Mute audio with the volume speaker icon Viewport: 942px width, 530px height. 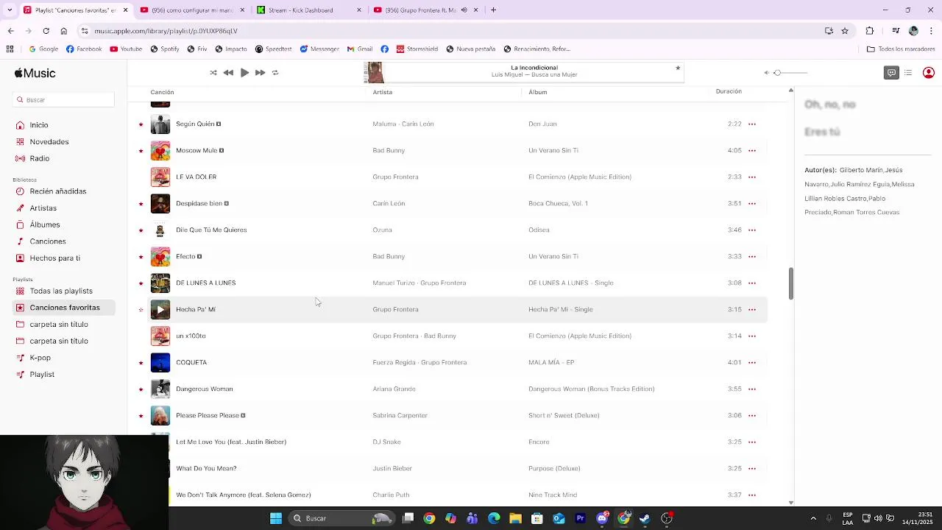click(766, 73)
